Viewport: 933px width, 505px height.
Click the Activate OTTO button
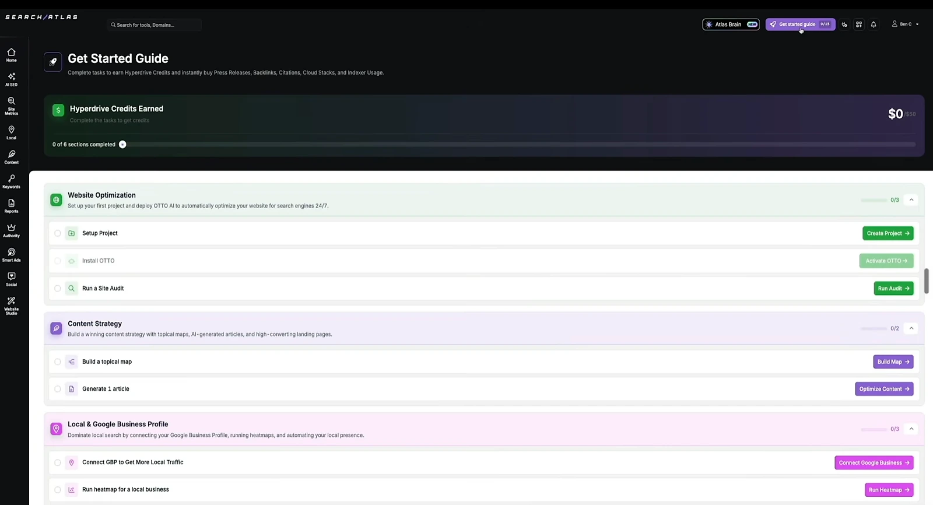(x=886, y=261)
